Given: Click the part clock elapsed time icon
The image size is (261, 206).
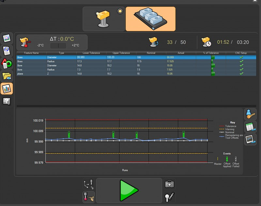Looking at the screenshot, I should [206, 42].
